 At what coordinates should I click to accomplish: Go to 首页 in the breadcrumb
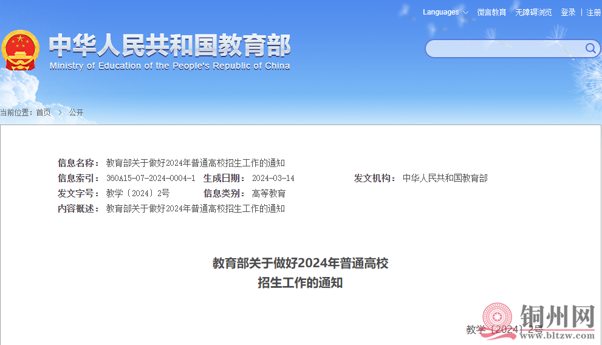pos(44,112)
